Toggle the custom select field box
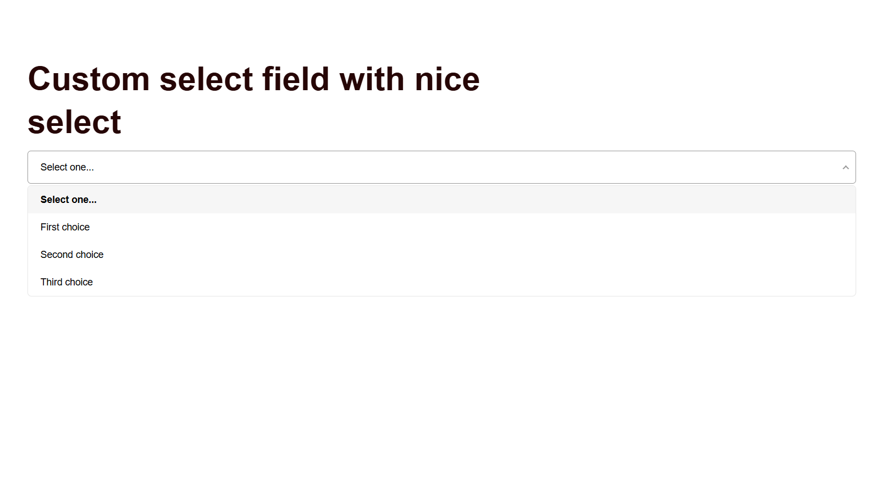 (441, 167)
